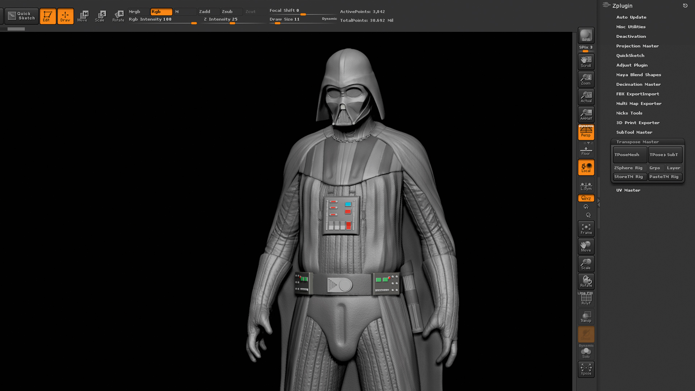
Task: Click the Rgb Intensity slider
Action: (x=163, y=20)
